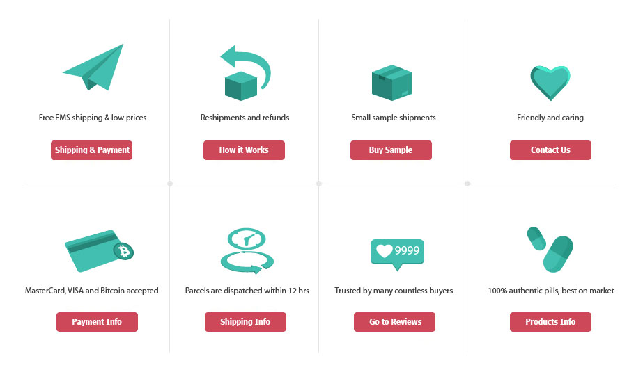Click the Payment Info button
Viewport: 636px width, 370px height.
click(97, 322)
